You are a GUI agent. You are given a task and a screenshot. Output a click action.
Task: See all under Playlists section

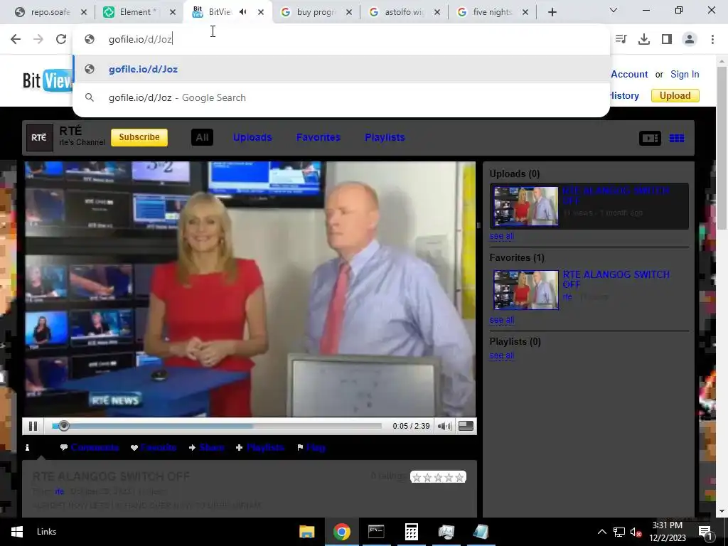coord(502,355)
